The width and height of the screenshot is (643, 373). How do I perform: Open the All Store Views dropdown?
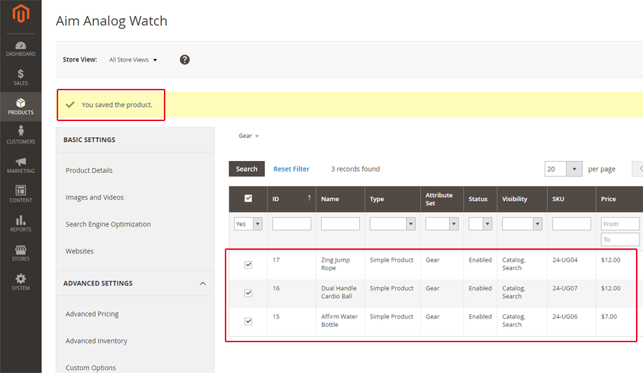133,60
